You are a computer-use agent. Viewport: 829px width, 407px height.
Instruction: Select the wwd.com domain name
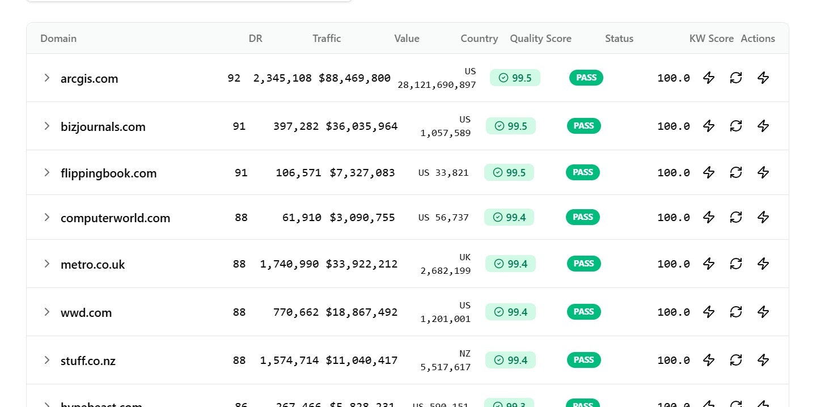[86, 313]
